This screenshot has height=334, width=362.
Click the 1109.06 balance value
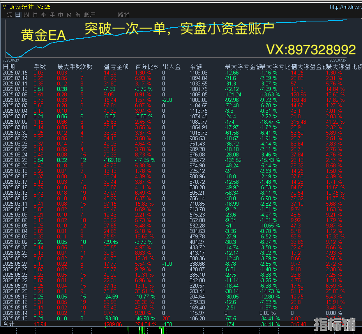click(199, 73)
